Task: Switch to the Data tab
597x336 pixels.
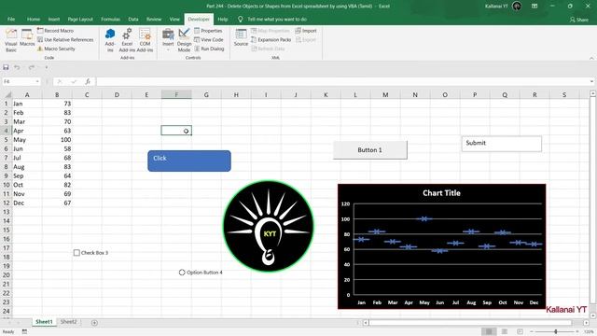Action: coord(133,19)
